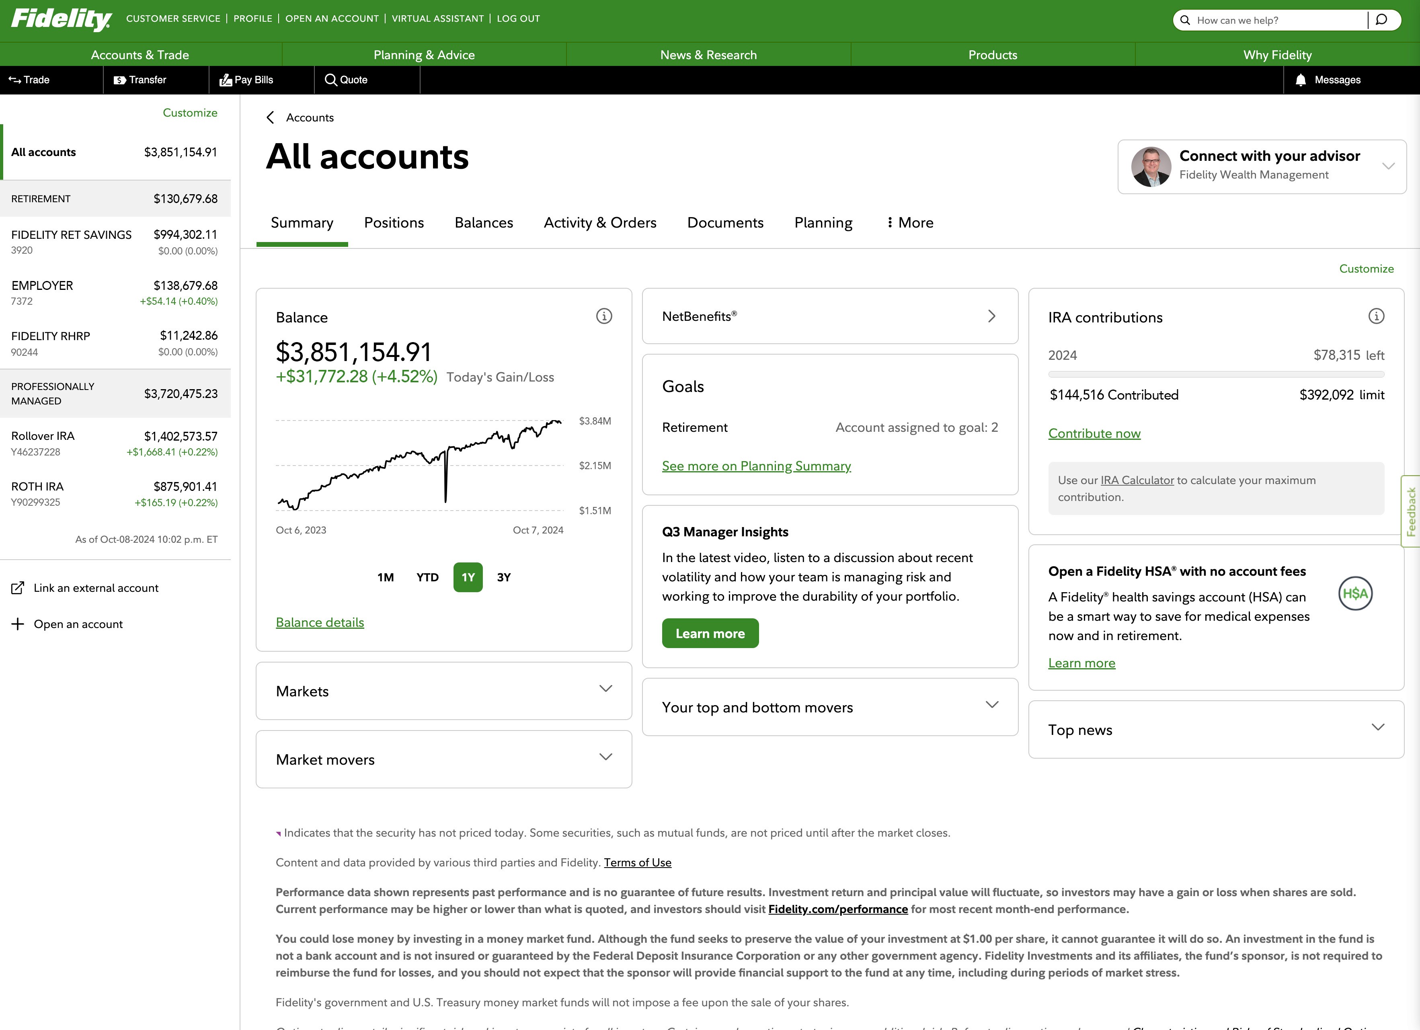Click the back arrow beside Accounts

point(271,118)
